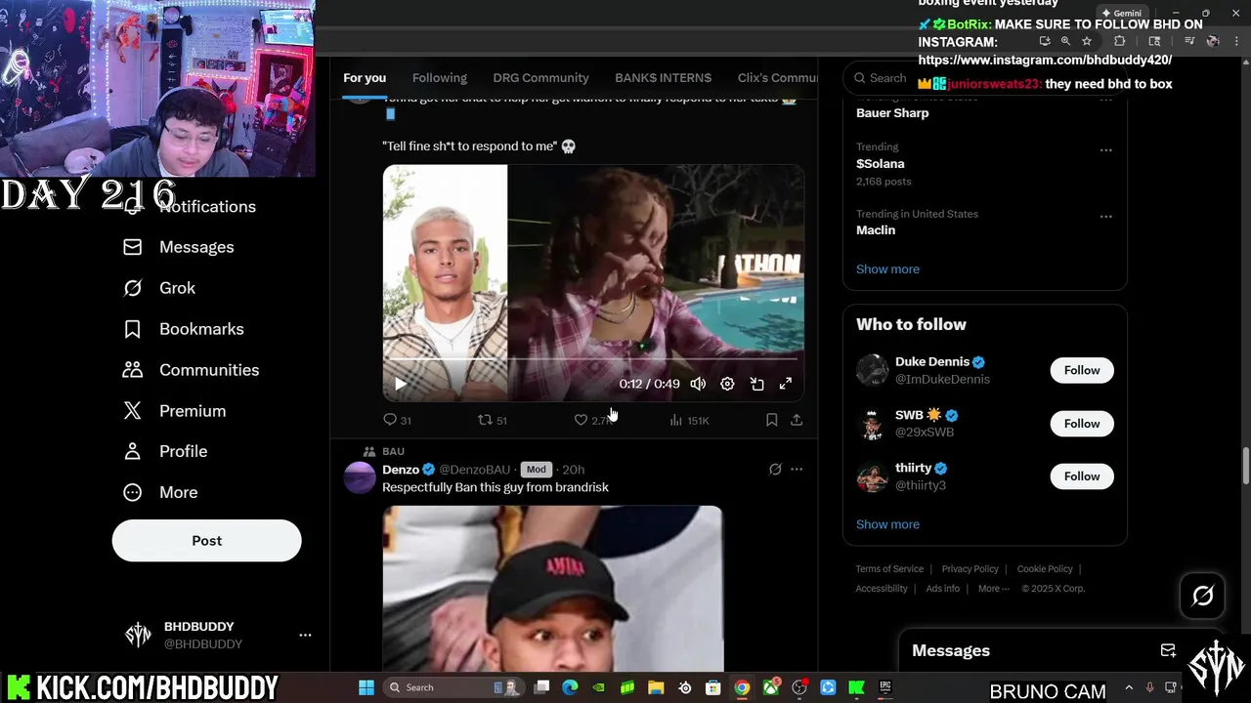This screenshot has width=1251, height=703.
Task: Open X Premium from the sidebar
Action: [x=174, y=411]
